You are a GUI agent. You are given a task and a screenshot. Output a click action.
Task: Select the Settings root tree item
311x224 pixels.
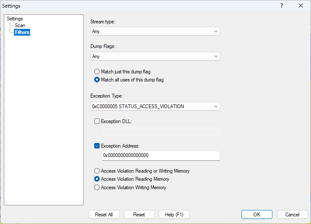(15, 19)
